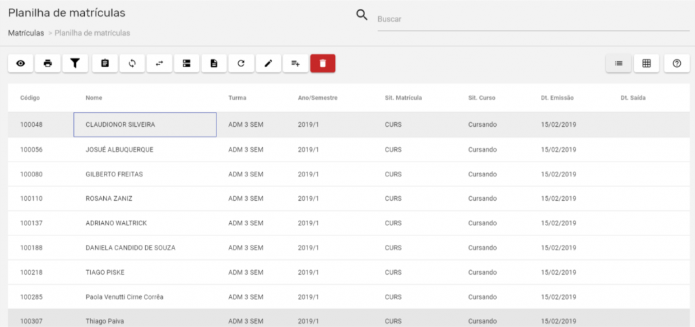
Task: Click the Ano/Semestre column header
Action: (x=318, y=98)
